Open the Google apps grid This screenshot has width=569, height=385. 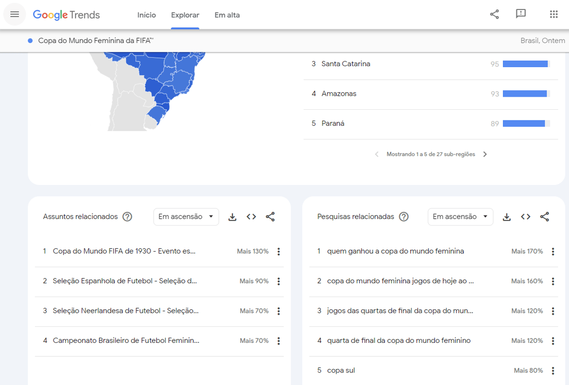(x=553, y=14)
